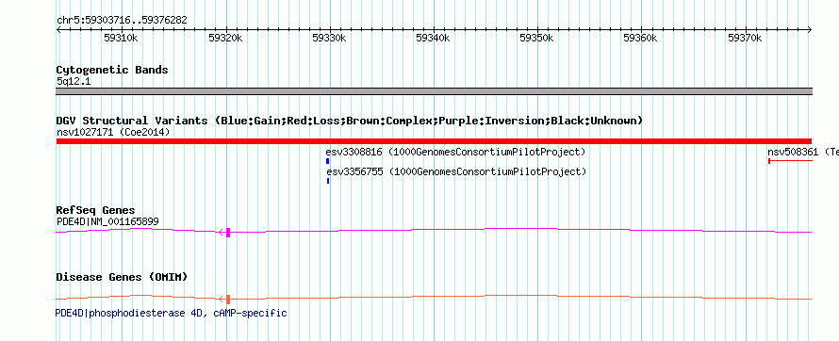Click the left arrow of the ruler

point(58,30)
